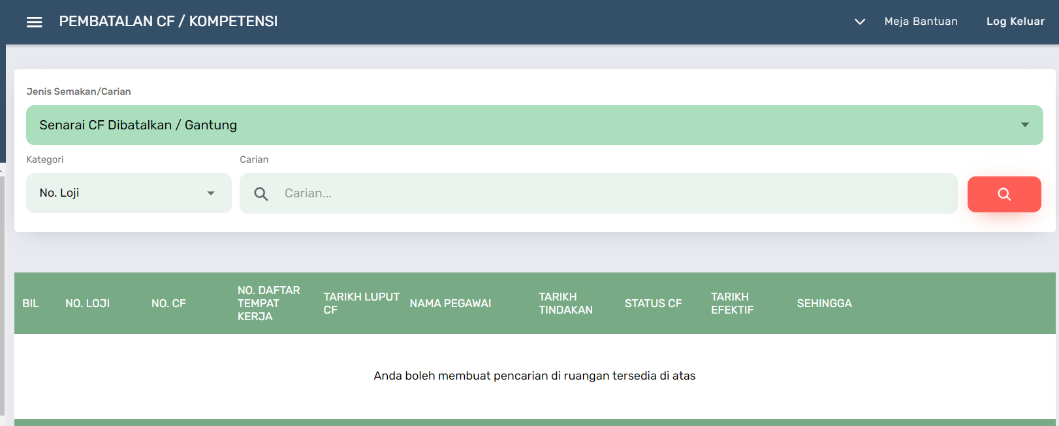1059x426 pixels.
Task: Click the NO. CF column header
Action: tap(168, 303)
